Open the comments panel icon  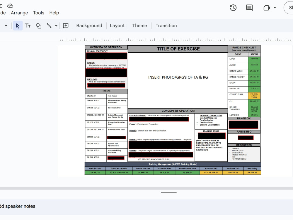(x=249, y=8)
